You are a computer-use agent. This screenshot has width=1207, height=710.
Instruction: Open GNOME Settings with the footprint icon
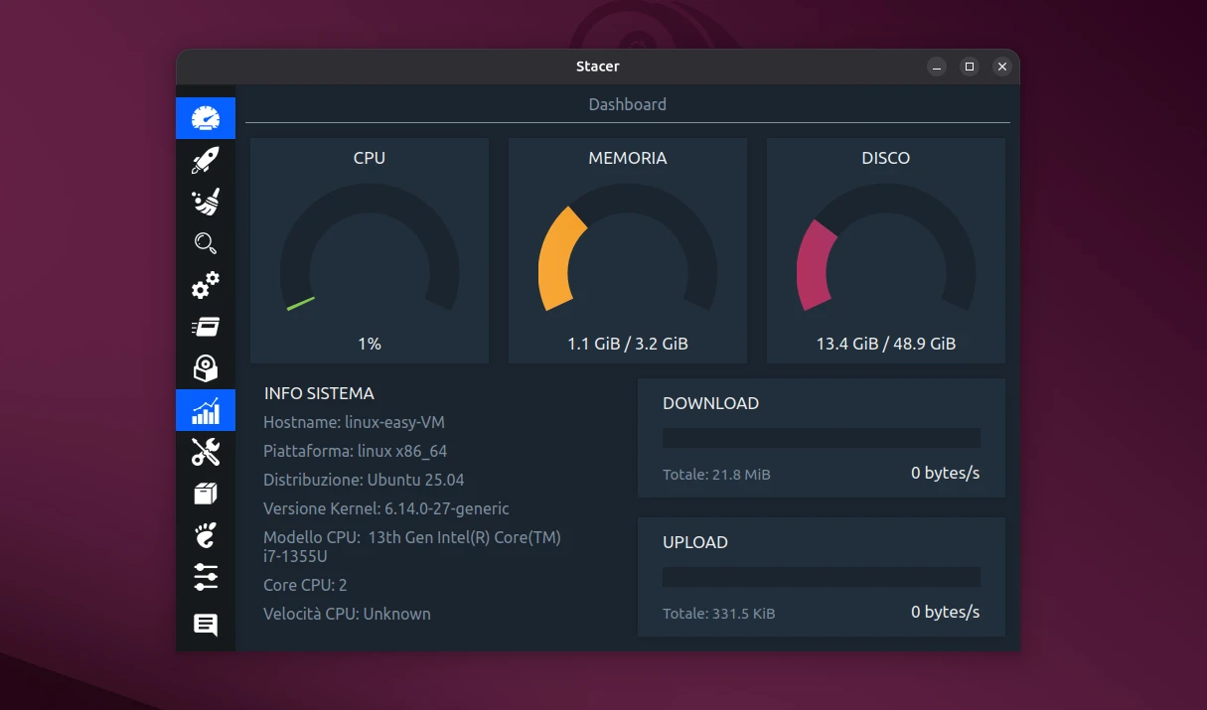206,535
